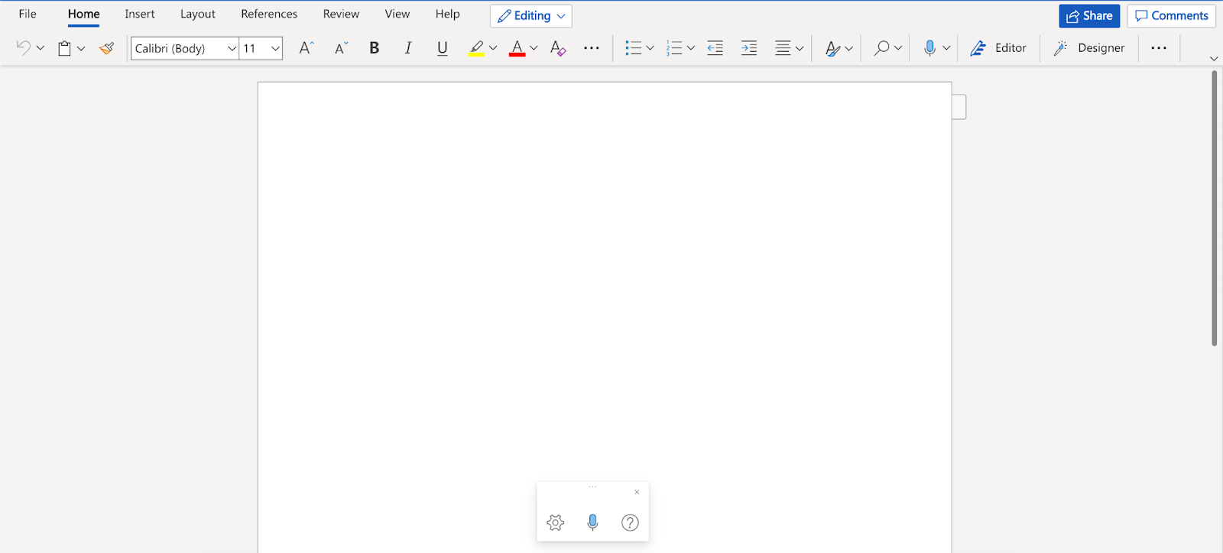Screen dimensions: 1223x553
Task: Toggle underline formatting
Action: pyautogui.click(x=442, y=48)
